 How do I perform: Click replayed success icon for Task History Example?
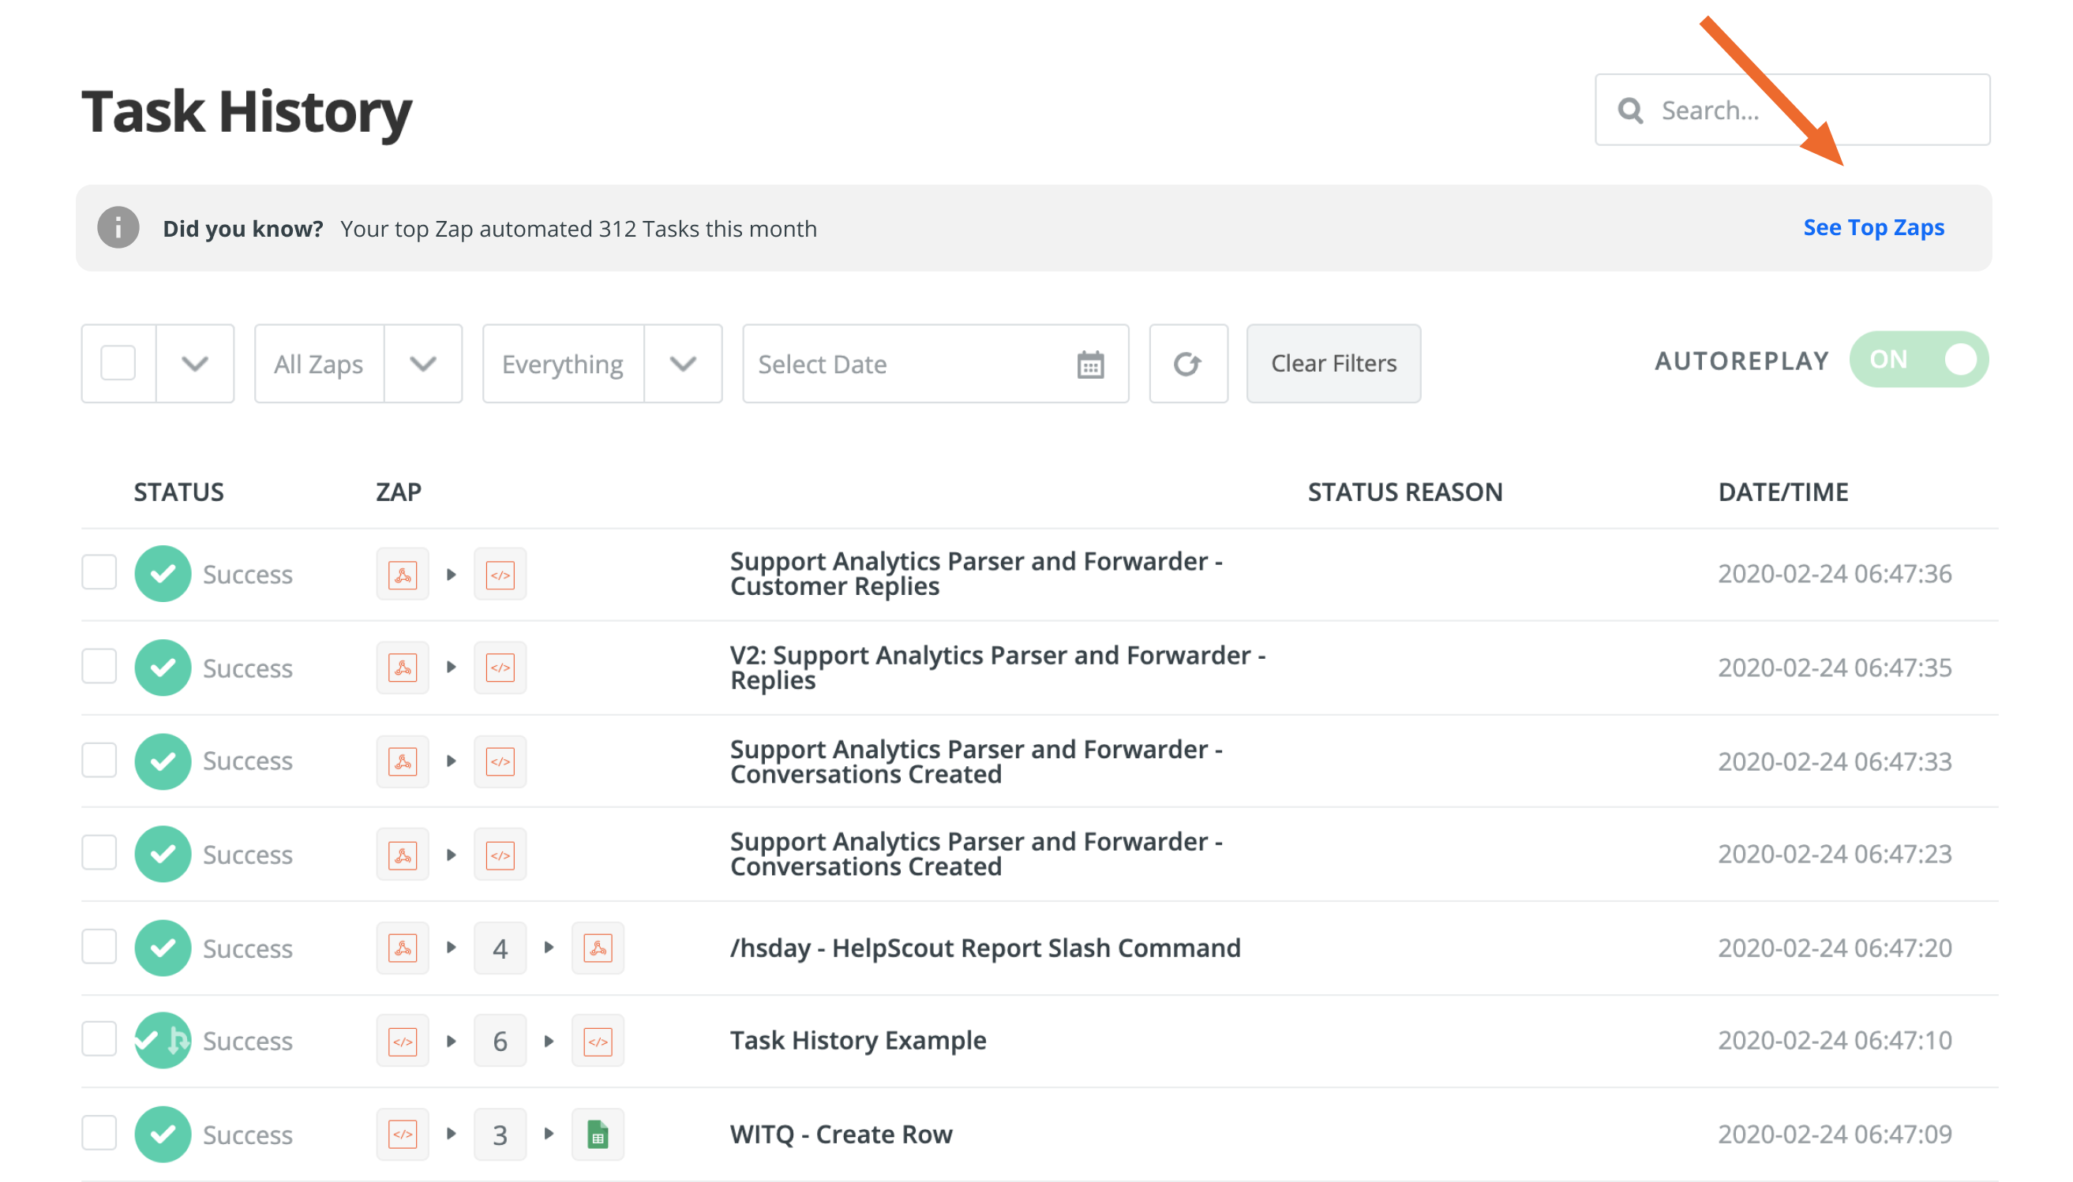pyautogui.click(x=163, y=1041)
